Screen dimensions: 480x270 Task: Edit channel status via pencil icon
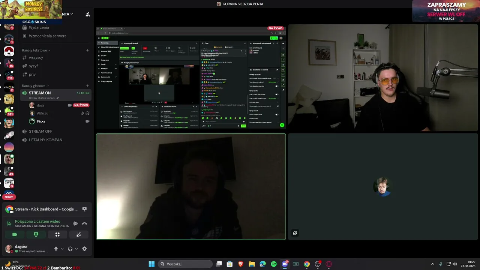point(58,98)
